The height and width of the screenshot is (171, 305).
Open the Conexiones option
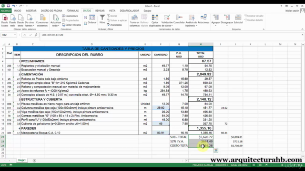coord(70,16)
